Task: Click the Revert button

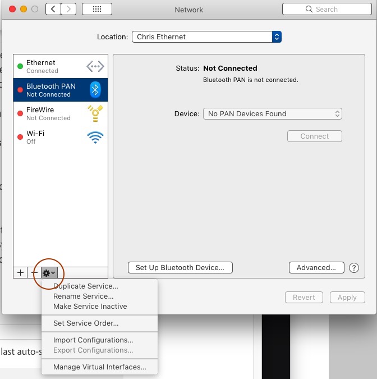Action: pos(304,297)
